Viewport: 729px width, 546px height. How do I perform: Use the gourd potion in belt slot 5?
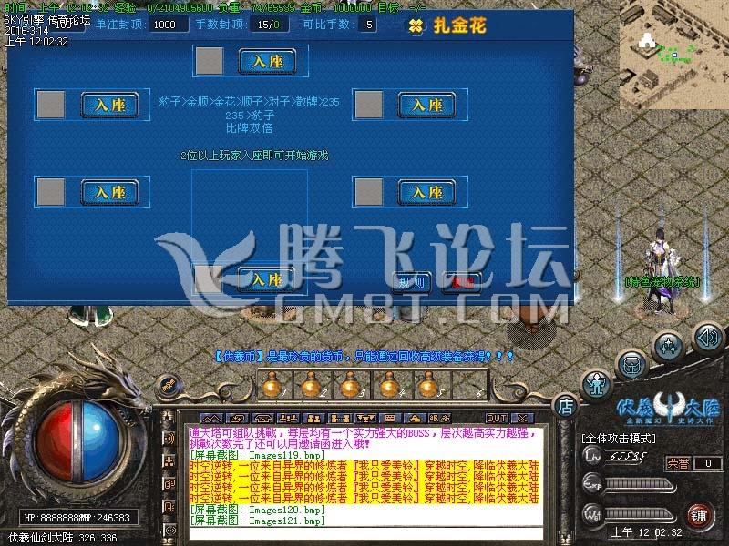pyautogui.click(x=428, y=384)
